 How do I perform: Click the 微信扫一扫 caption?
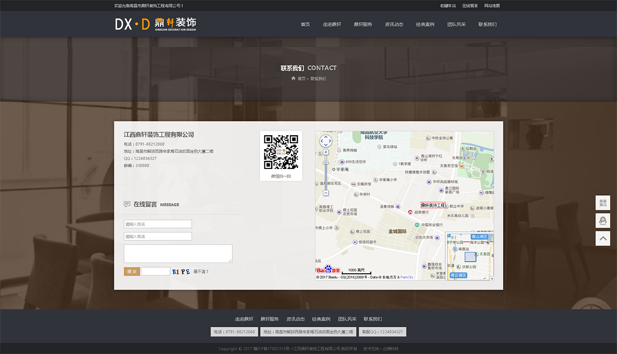[x=281, y=176]
